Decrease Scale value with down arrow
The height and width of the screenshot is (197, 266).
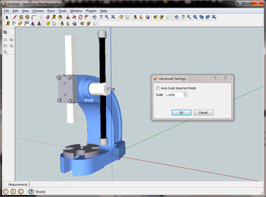click(x=185, y=96)
